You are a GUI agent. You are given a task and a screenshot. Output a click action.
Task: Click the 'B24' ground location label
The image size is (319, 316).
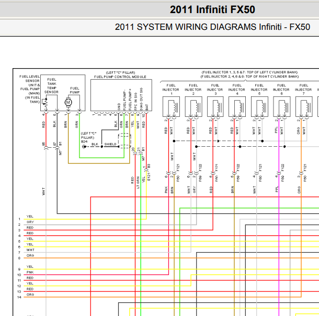pyautogui.click(x=84, y=141)
